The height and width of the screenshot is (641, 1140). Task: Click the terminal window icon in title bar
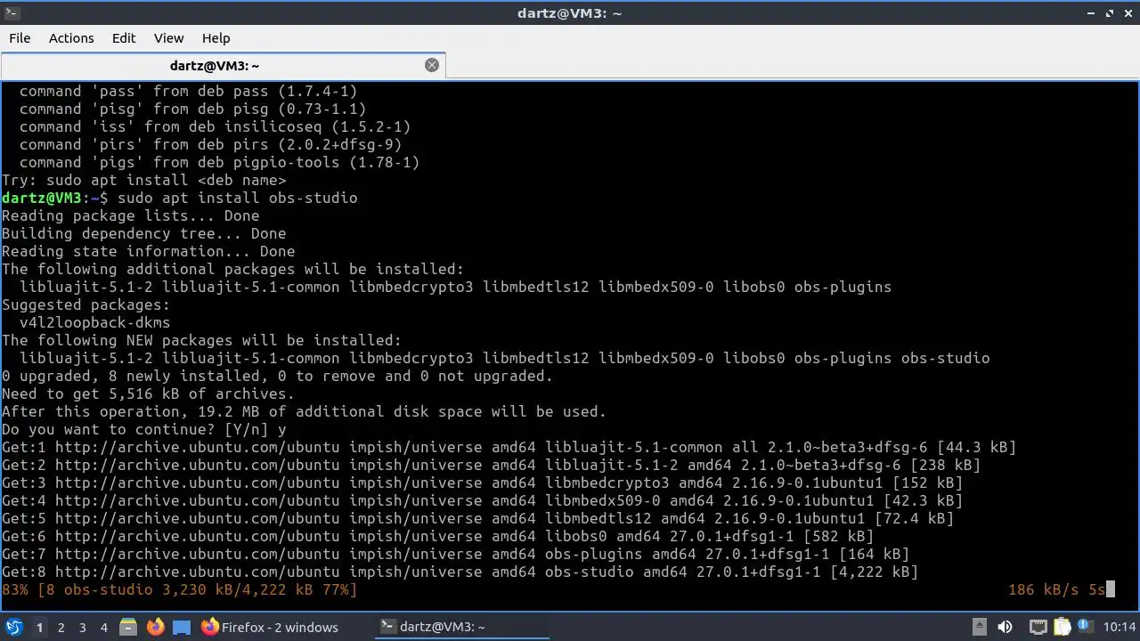coord(11,13)
